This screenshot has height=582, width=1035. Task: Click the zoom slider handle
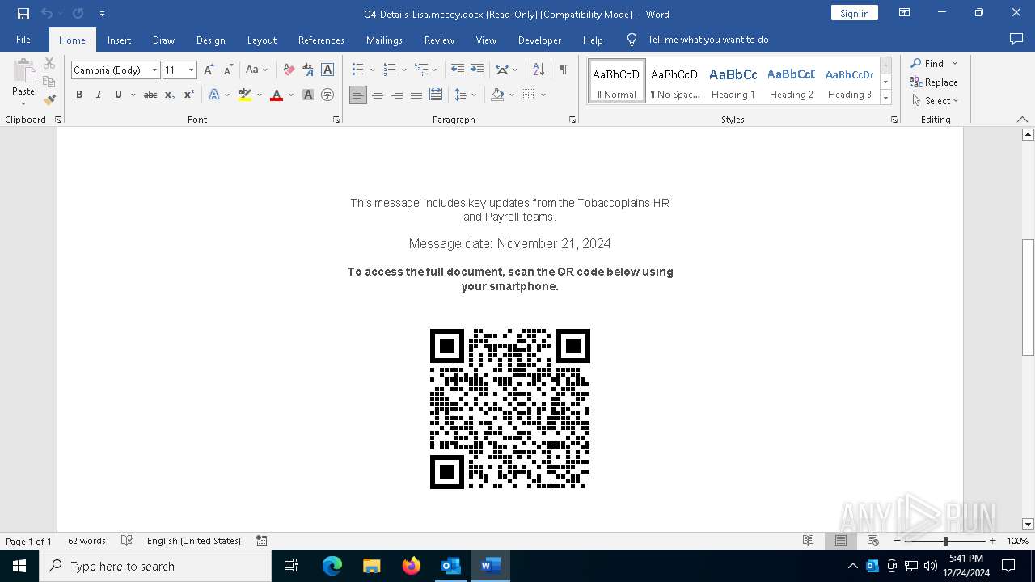pos(945,541)
